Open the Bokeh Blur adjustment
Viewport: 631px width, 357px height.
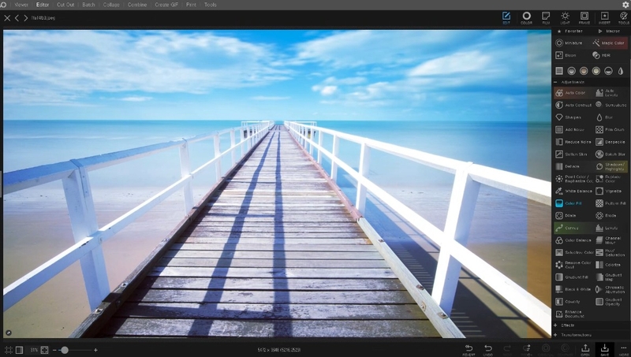pyautogui.click(x=610, y=154)
